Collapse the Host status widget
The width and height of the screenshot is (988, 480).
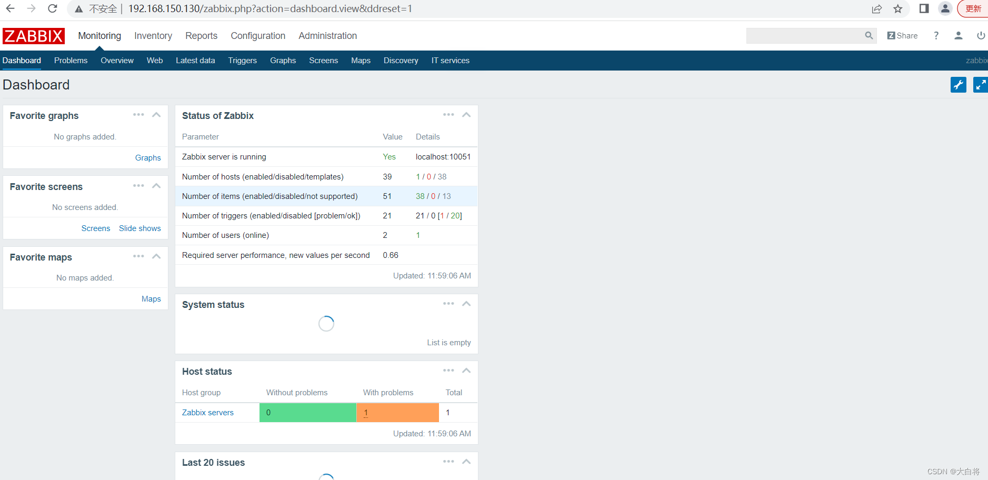[466, 371]
